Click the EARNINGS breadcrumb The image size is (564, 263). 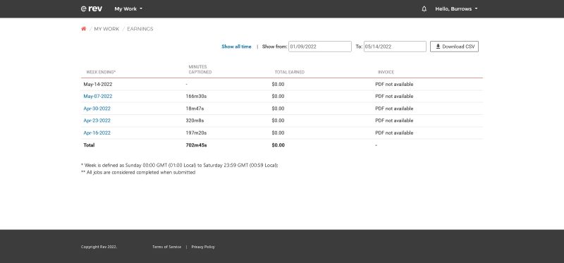(x=140, y=29)
